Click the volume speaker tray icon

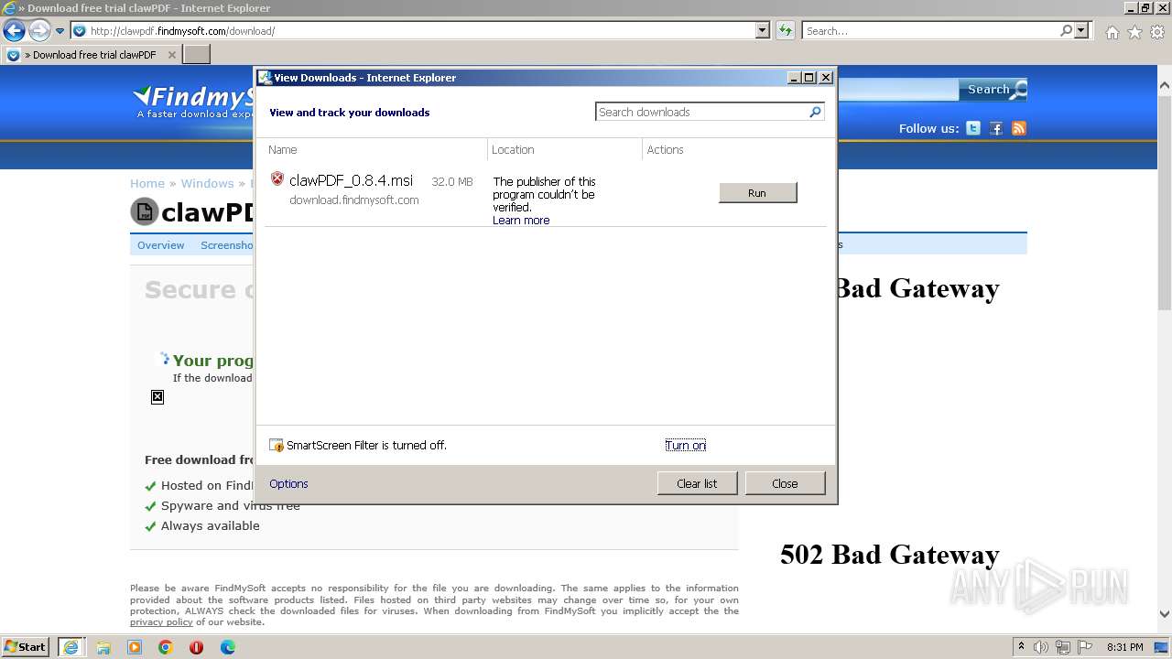[x=1041, y=647]
